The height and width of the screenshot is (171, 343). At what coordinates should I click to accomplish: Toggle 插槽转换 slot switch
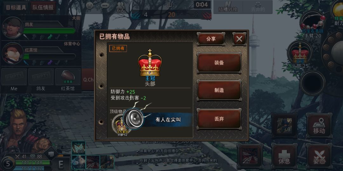[x=228, y=7]
